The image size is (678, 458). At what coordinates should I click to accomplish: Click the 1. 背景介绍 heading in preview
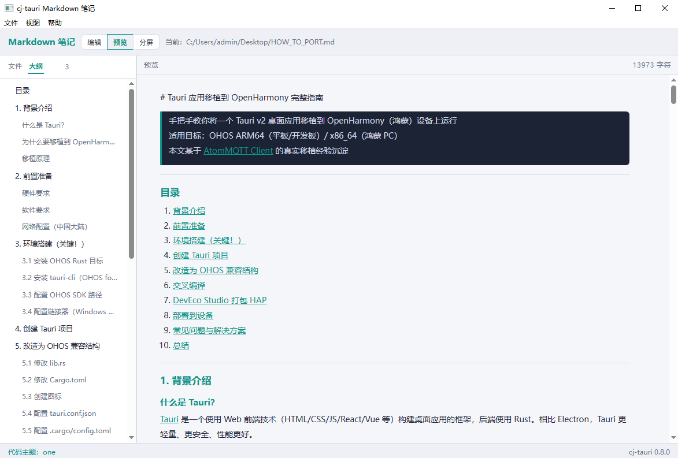186,381
